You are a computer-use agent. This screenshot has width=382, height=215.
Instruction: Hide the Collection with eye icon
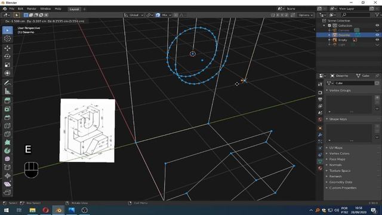point(377,25)
